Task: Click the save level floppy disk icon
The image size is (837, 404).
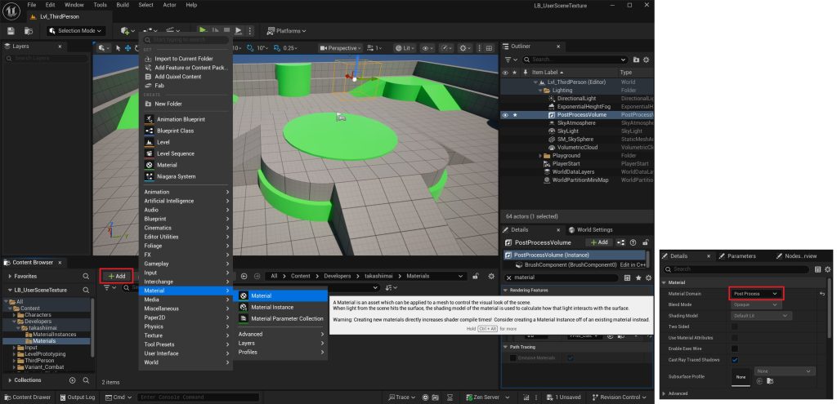Action: (11, 31)
